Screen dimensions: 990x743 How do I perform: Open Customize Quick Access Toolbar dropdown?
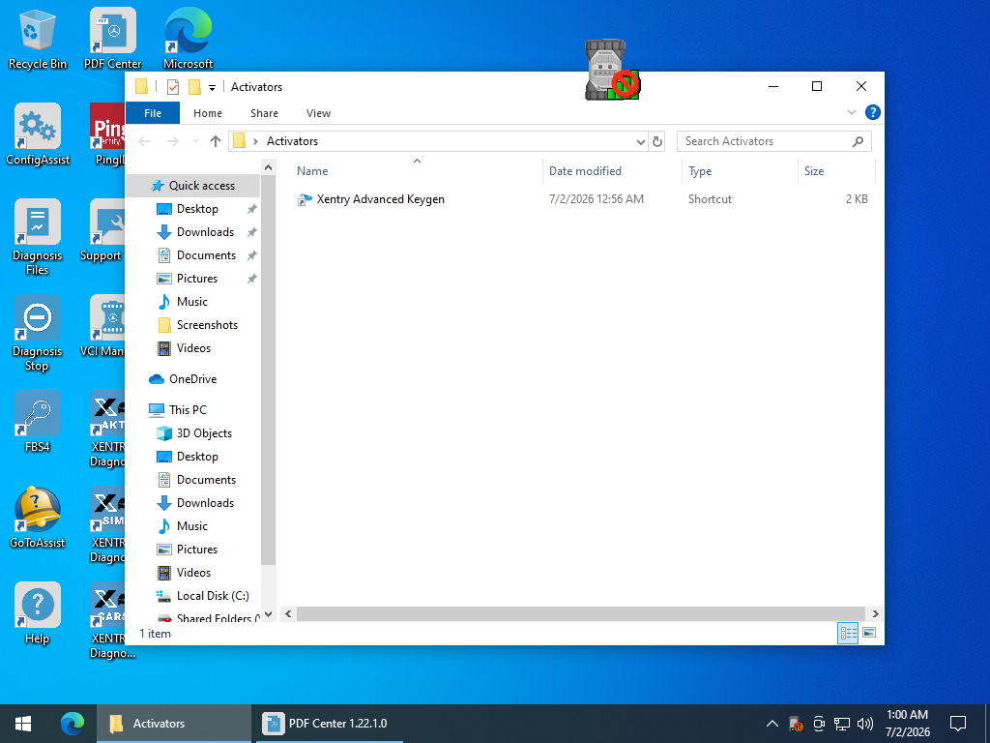212,88
